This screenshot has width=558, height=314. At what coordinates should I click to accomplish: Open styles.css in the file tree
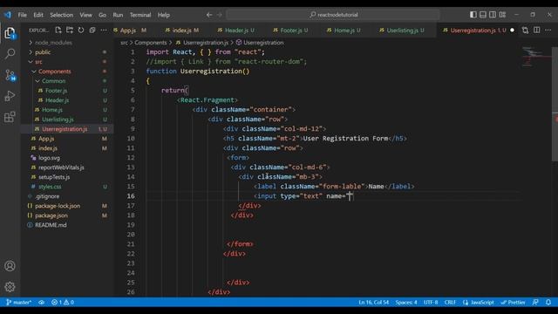point(50,187)
